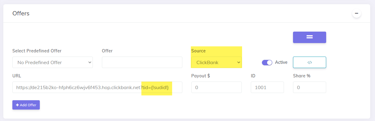Click the ID field showing 1001
The width and height of the screenshot is (375, 121).
tap(267, 87)
